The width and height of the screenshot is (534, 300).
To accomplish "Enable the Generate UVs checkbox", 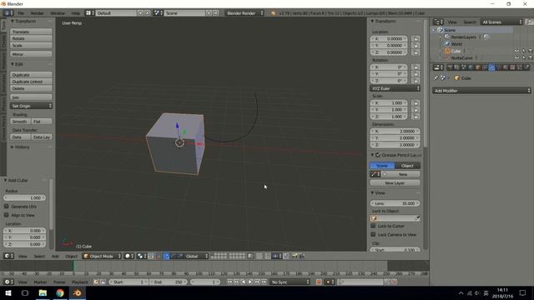I will [x=6, y=206].
